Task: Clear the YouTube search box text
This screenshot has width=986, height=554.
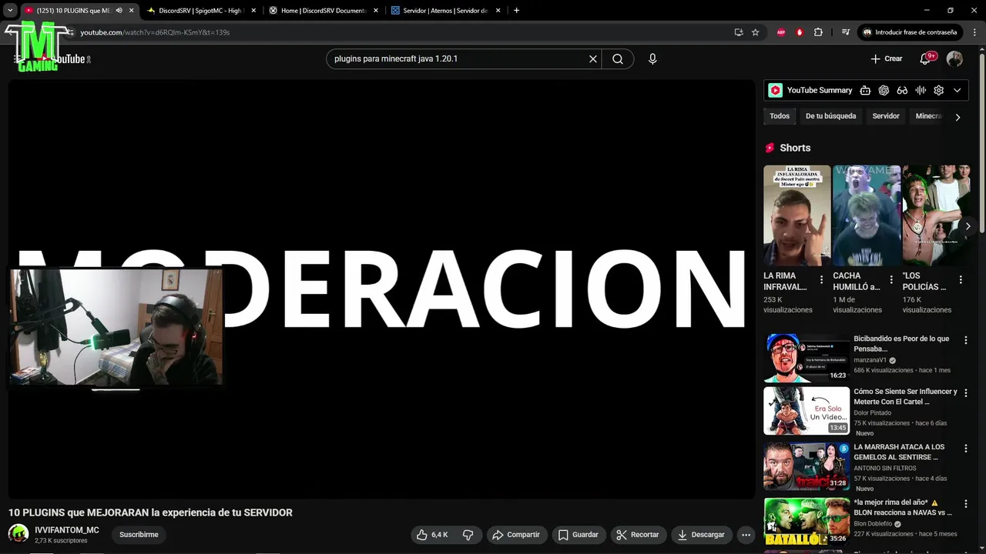Action: 593,58
